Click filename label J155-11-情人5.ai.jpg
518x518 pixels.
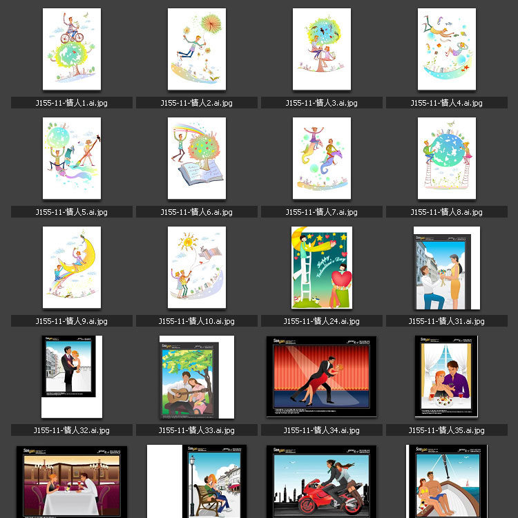72,212
